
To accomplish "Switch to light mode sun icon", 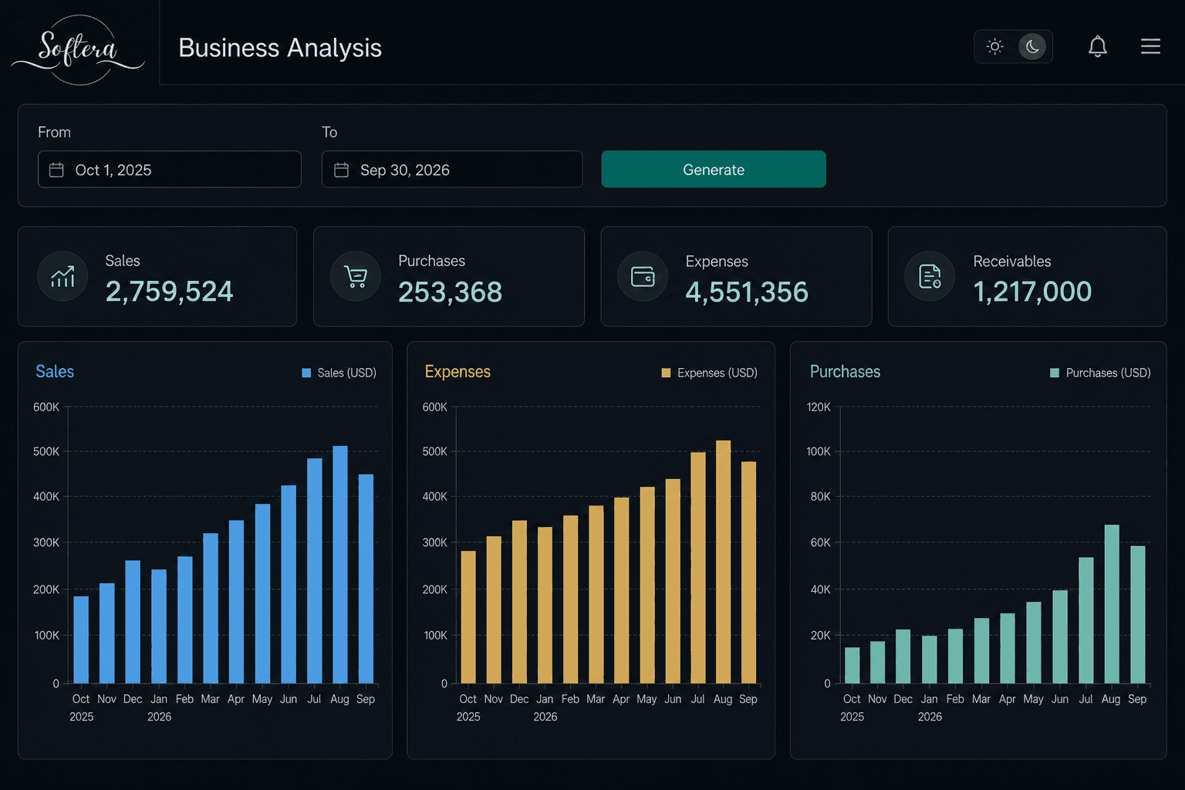I will 995,46.
